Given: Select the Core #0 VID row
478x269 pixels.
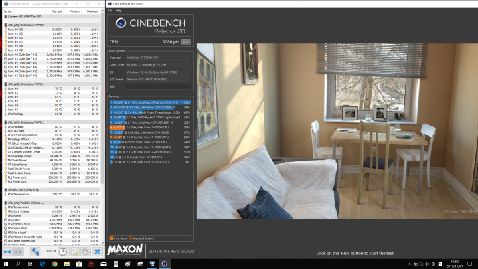Looking at the screenshot, I should (51, 29).
